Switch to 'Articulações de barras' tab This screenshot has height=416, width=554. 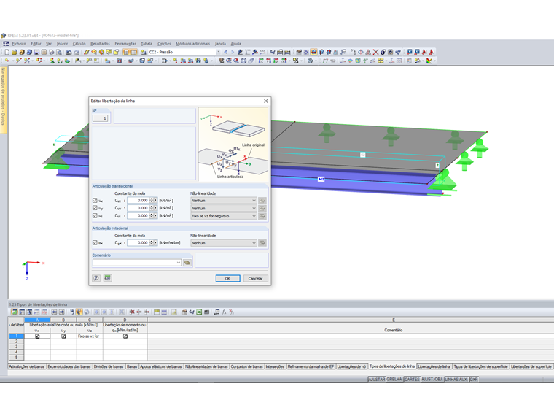27,366
